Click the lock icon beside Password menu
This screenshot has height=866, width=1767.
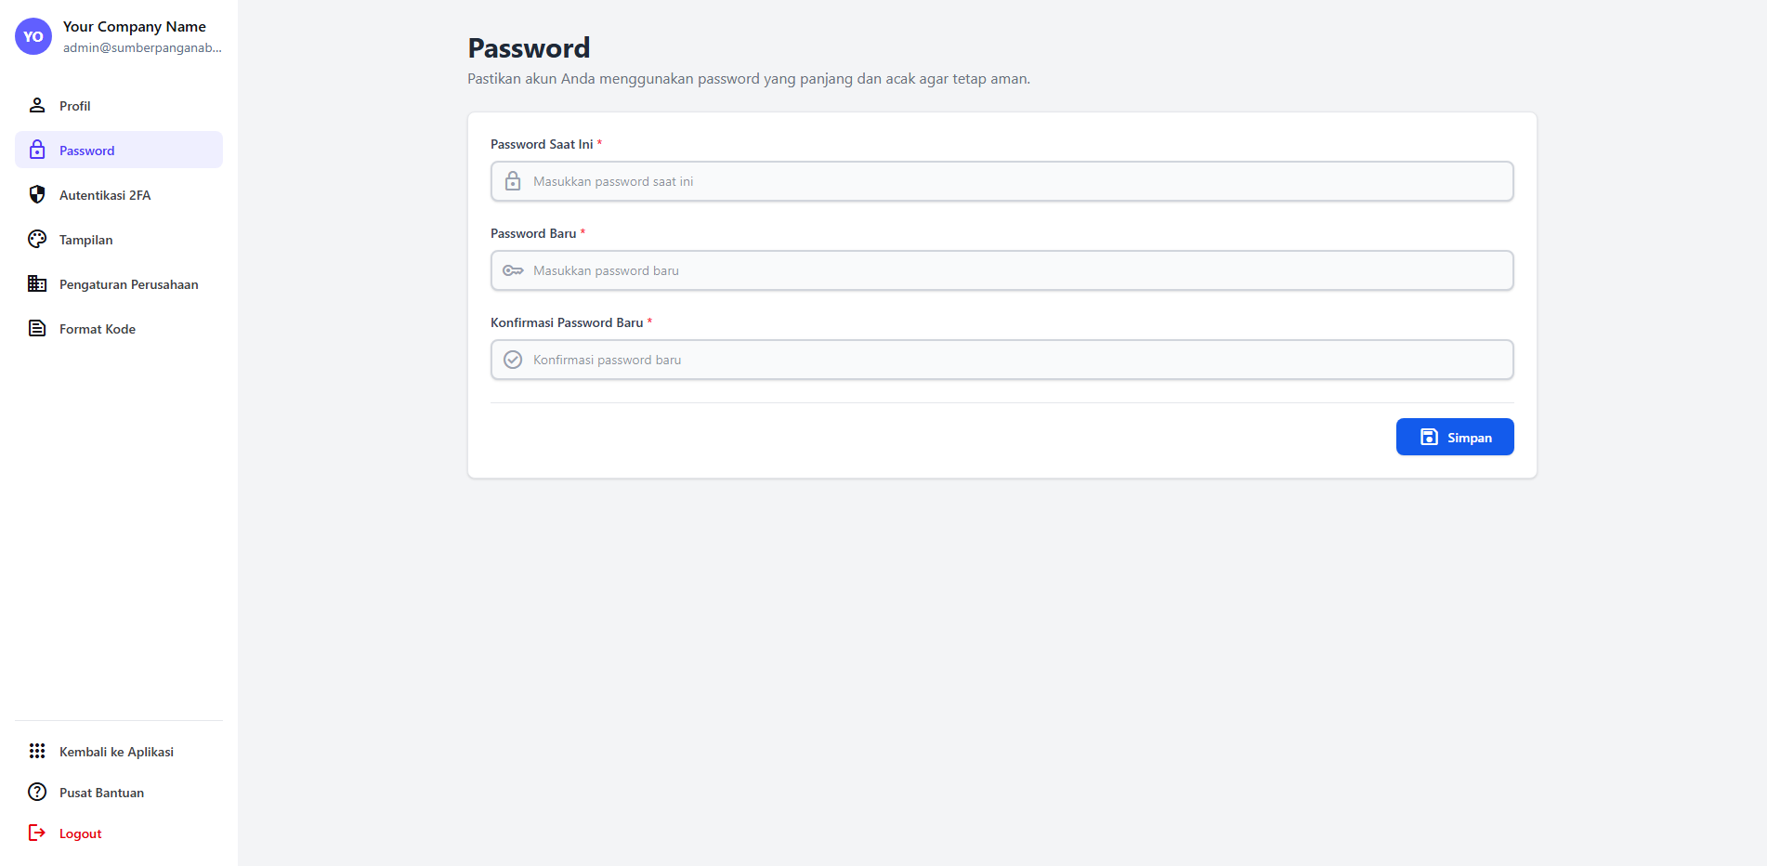tap(36, 150)
